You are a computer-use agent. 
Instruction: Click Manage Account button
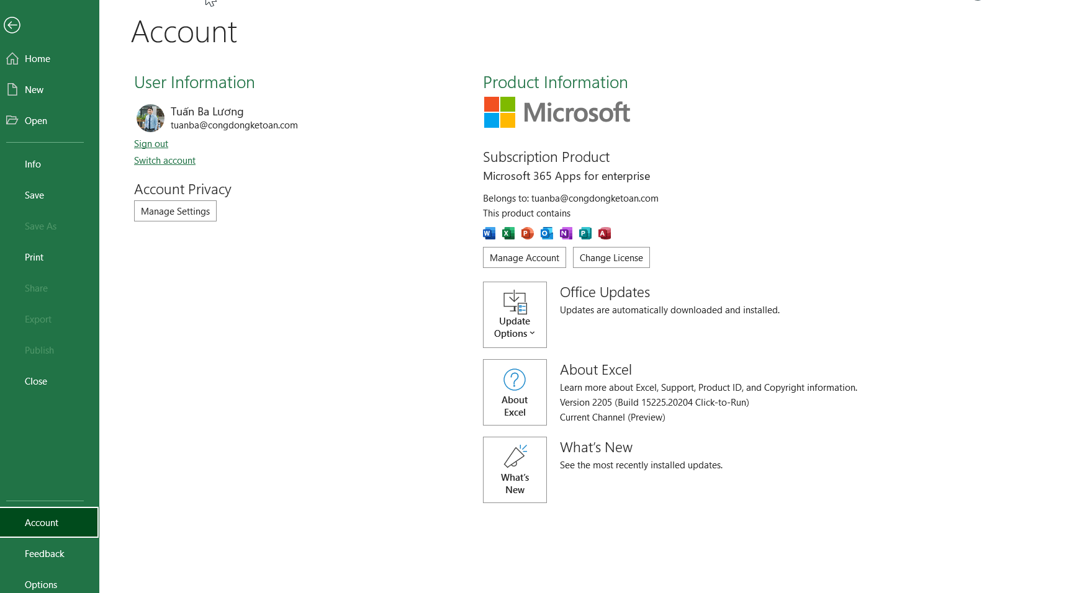[x=525, y=257]
